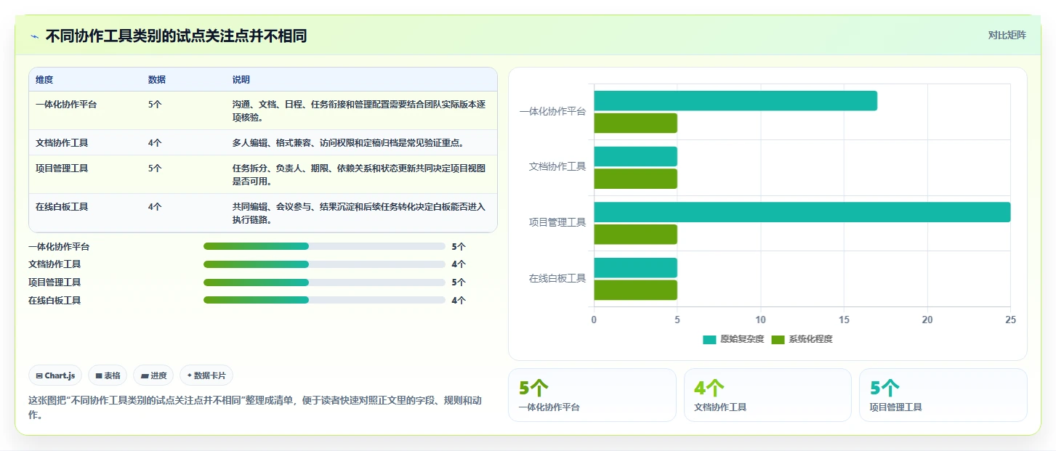Screen dimensions: 1056x451
Task: Open the 5个 一体化协作平台 data card
Action: pos(592,395)
